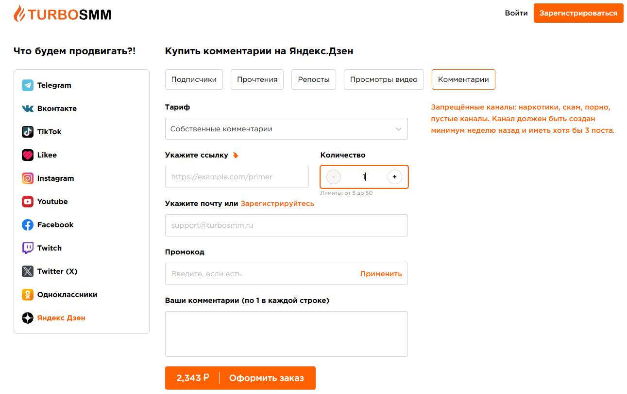Screen dimensions: 627x394
Task: Click the Войти login link
Action: point(516,13)
